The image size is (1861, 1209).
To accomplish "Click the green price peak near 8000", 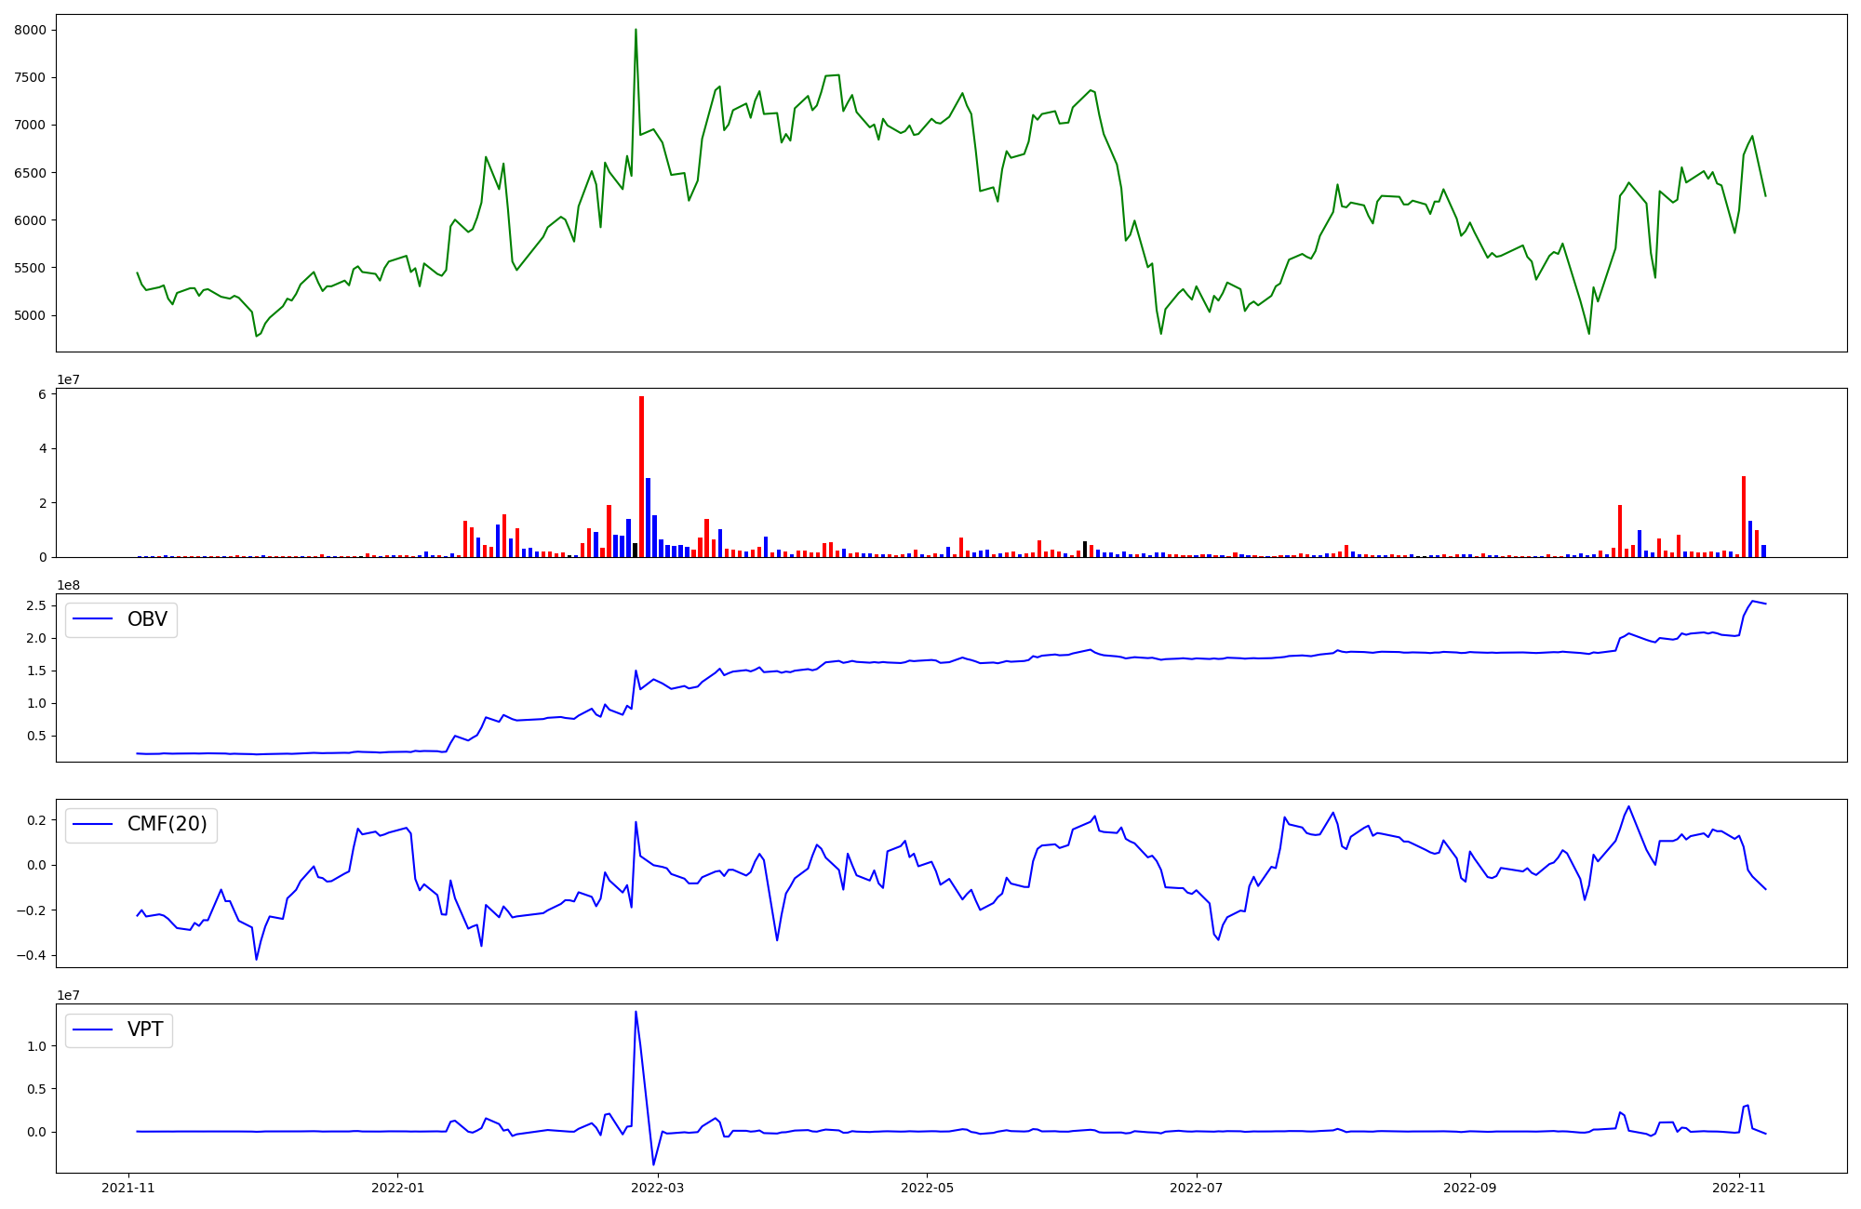I will (636, 30).
